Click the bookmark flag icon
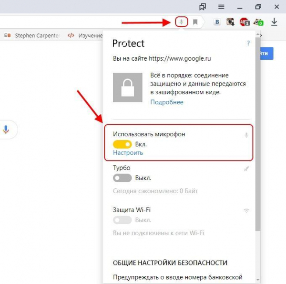This screenshot has height=284, width=286. click(195, 22)
